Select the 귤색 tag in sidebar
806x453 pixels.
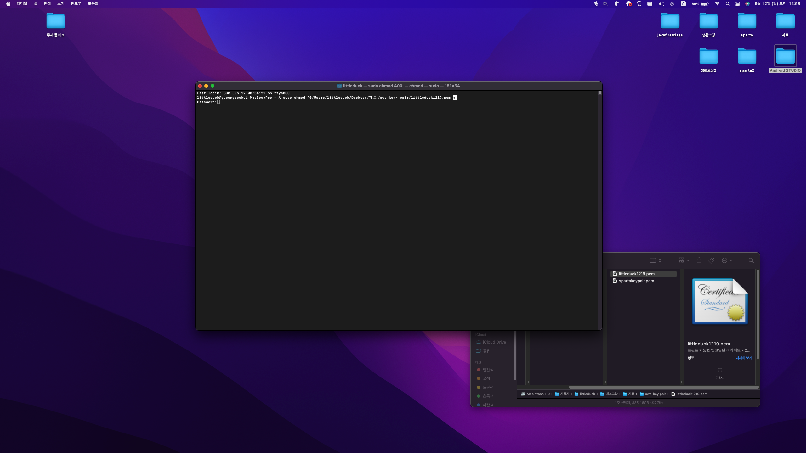coord(483,378)
